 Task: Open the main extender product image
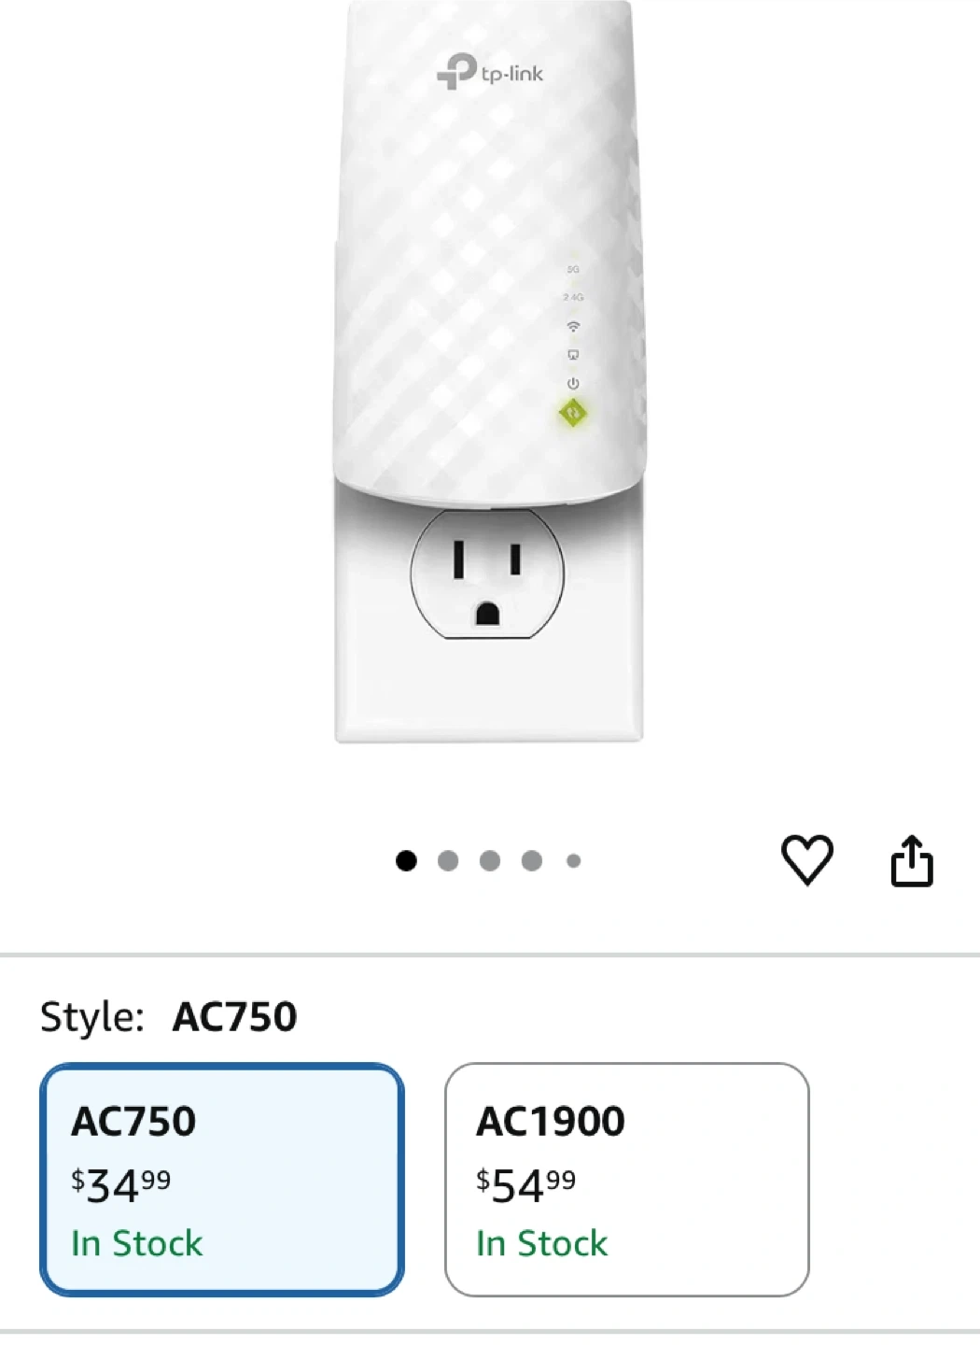pyautogui.click(x=490, y=372)
